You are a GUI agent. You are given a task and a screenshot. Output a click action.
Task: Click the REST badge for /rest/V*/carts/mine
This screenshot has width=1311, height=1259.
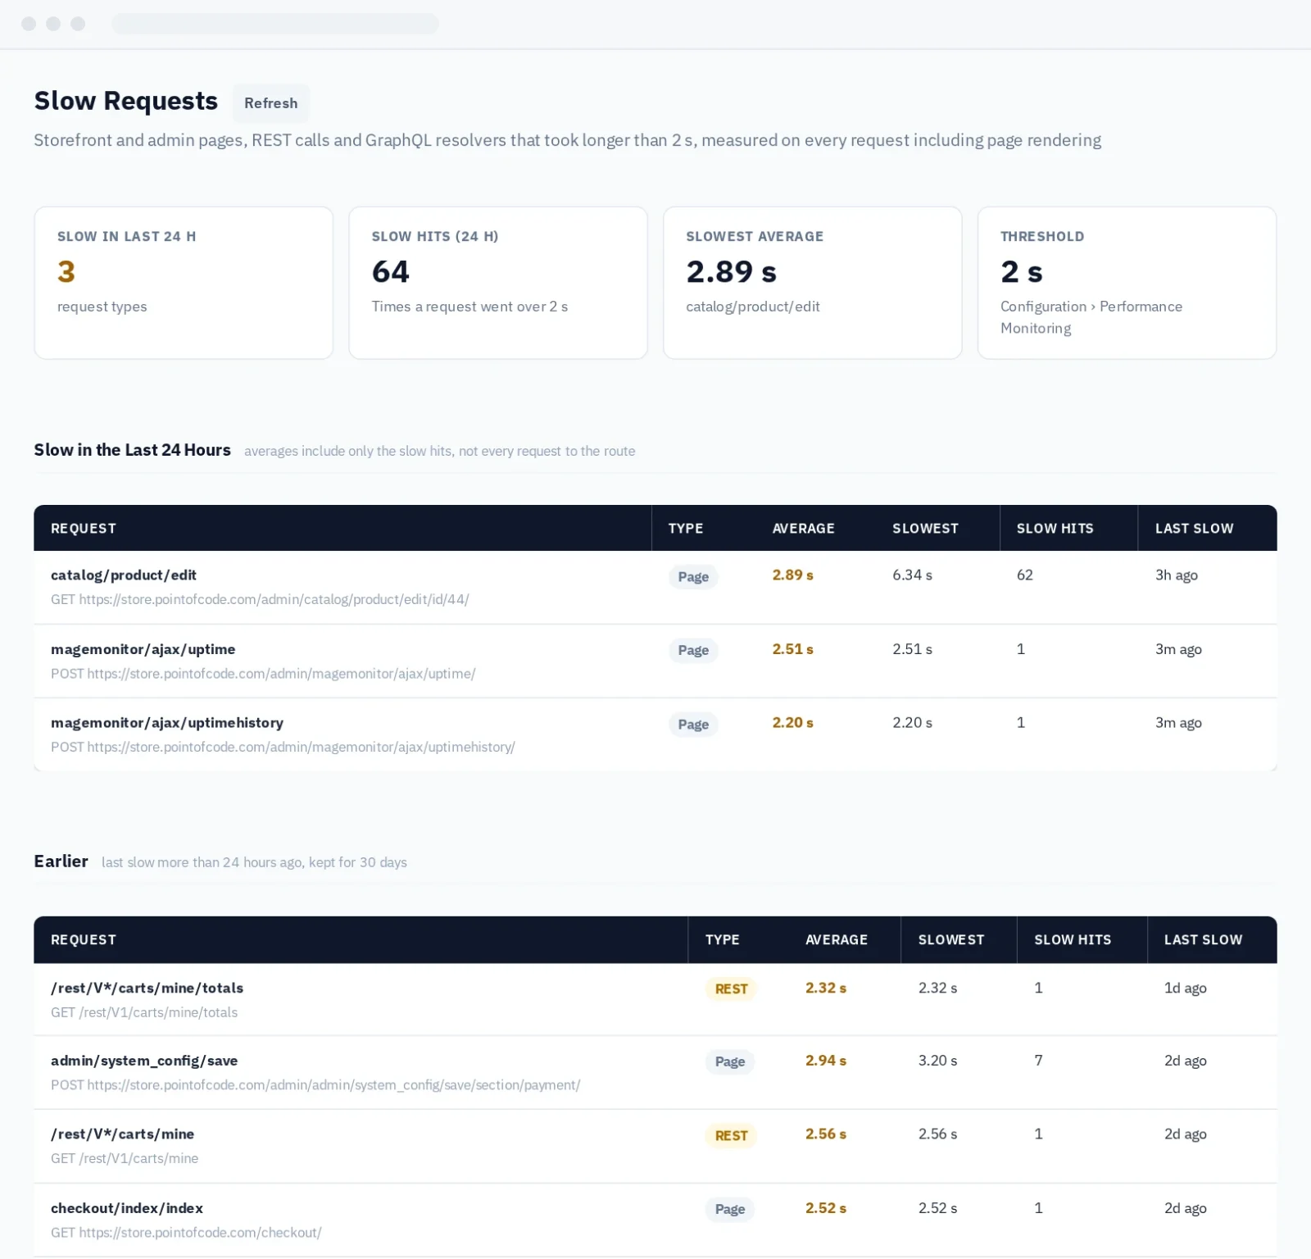(x=731, y=1135)
